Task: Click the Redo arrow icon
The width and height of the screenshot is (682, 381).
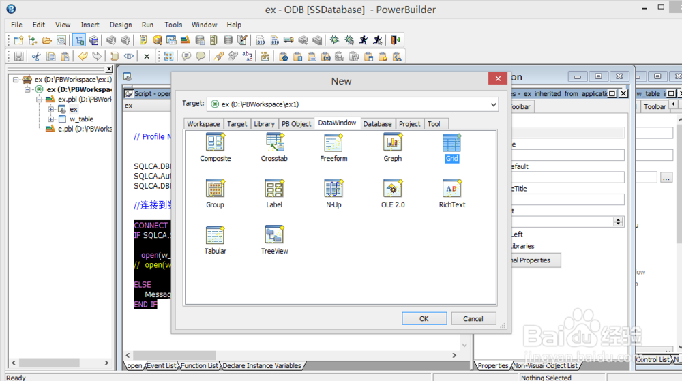Action: tap(97, 57)
